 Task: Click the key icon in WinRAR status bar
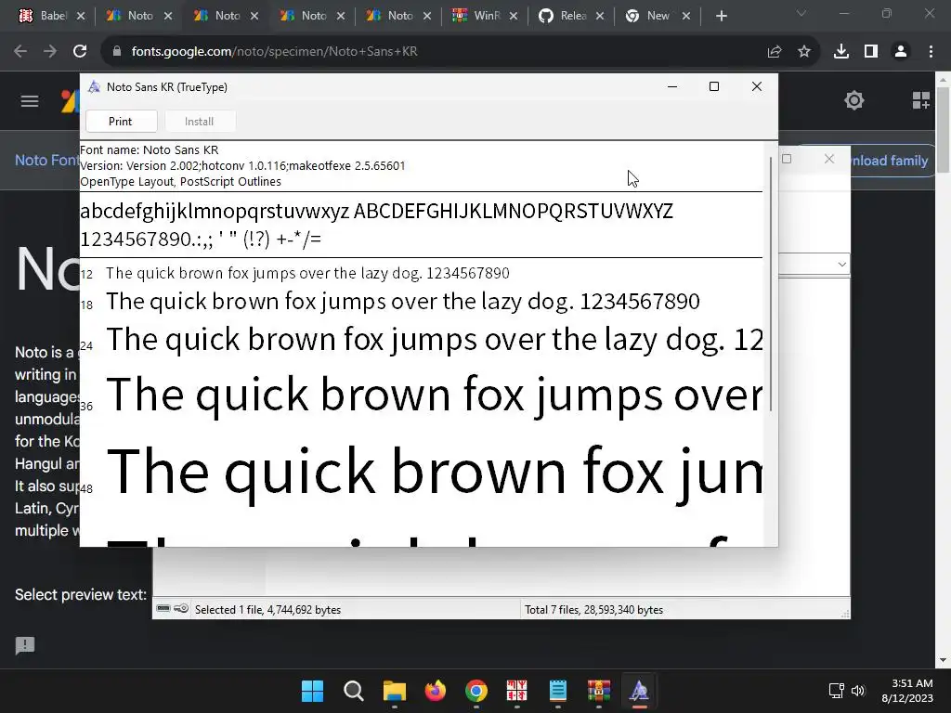pos(181,609)
